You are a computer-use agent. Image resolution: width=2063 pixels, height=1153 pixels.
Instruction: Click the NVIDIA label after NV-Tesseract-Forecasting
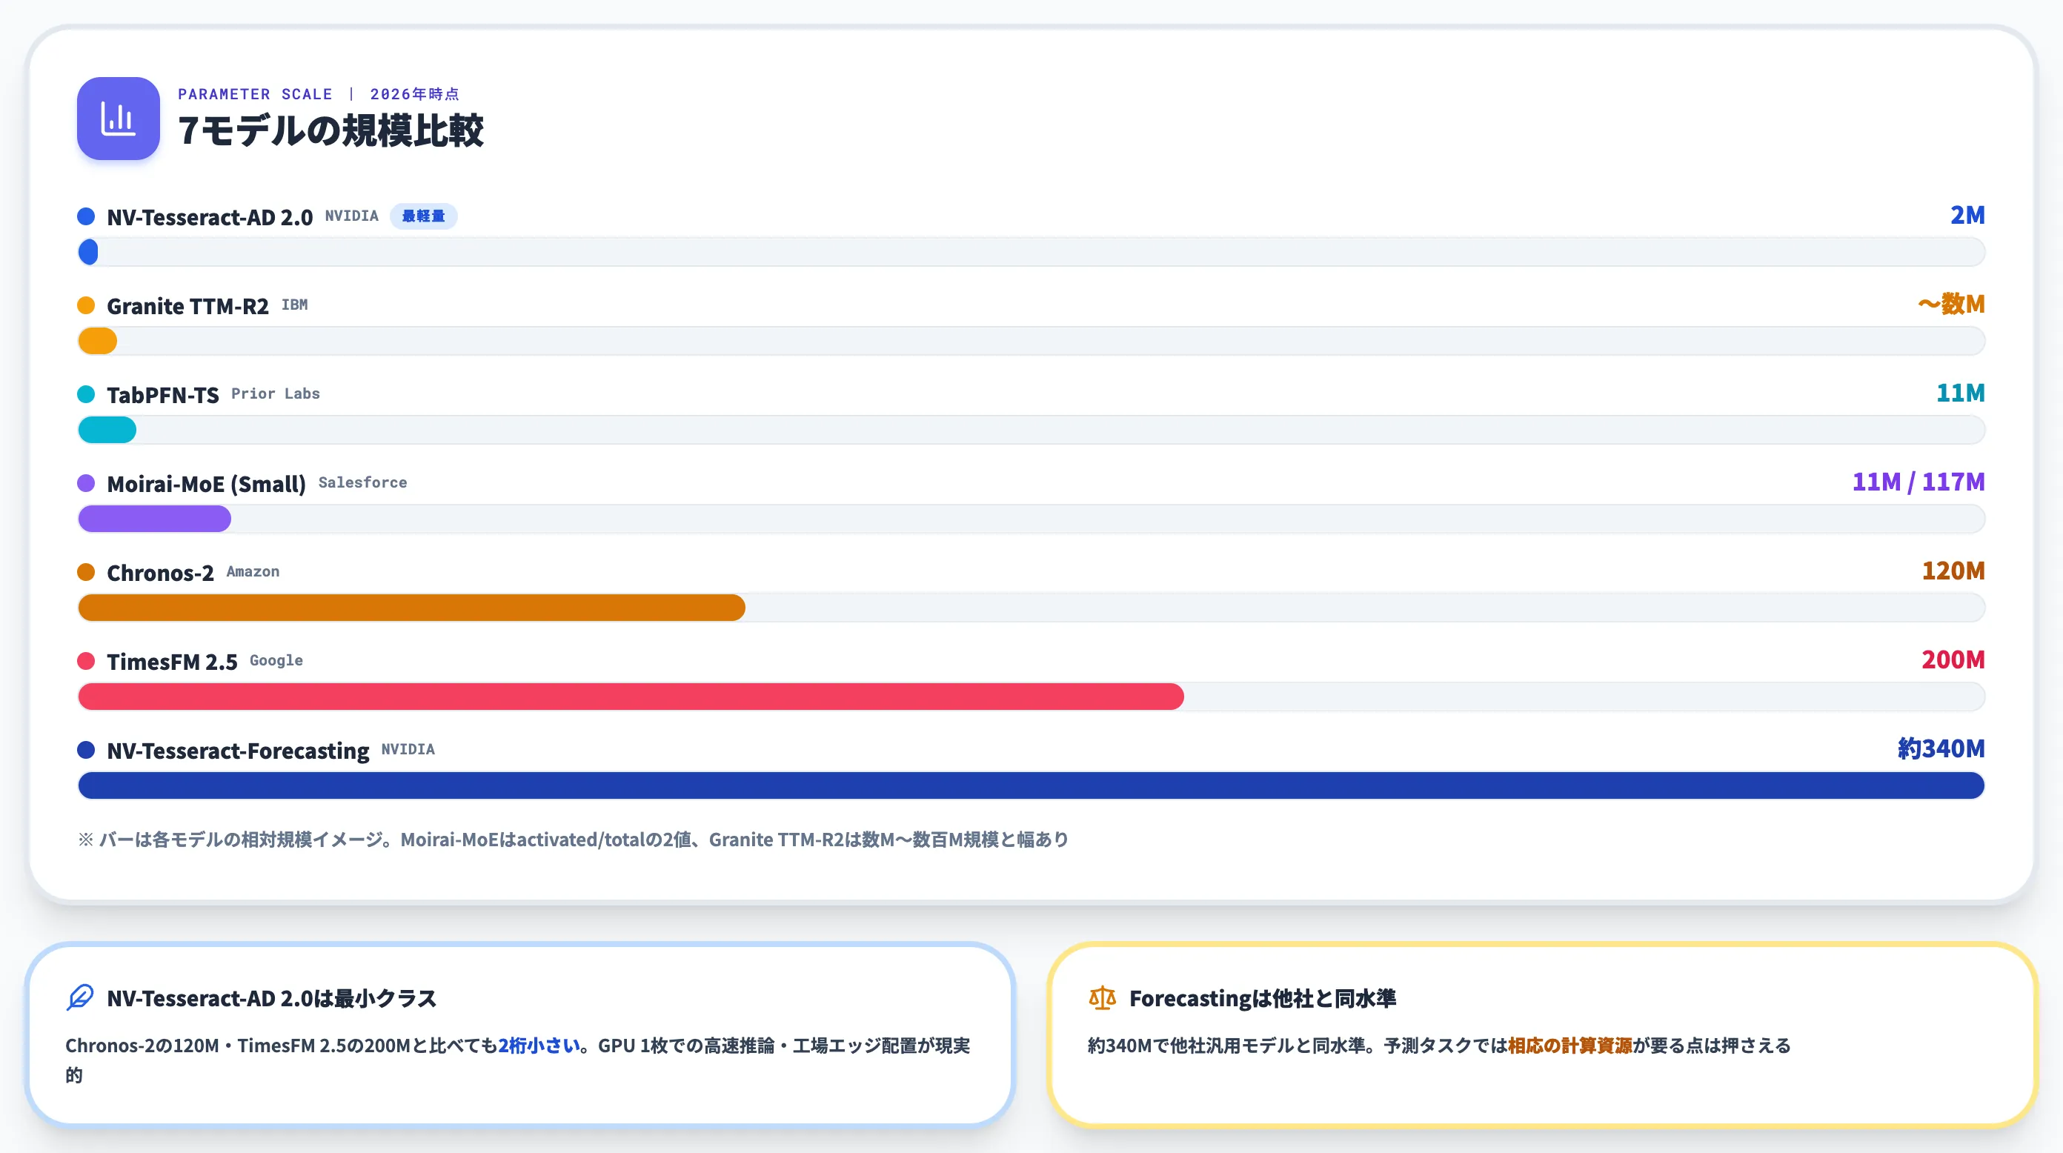click(408, 749)
